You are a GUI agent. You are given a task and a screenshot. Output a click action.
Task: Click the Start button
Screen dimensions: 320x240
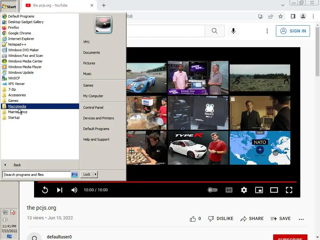[x=9, y=7]
